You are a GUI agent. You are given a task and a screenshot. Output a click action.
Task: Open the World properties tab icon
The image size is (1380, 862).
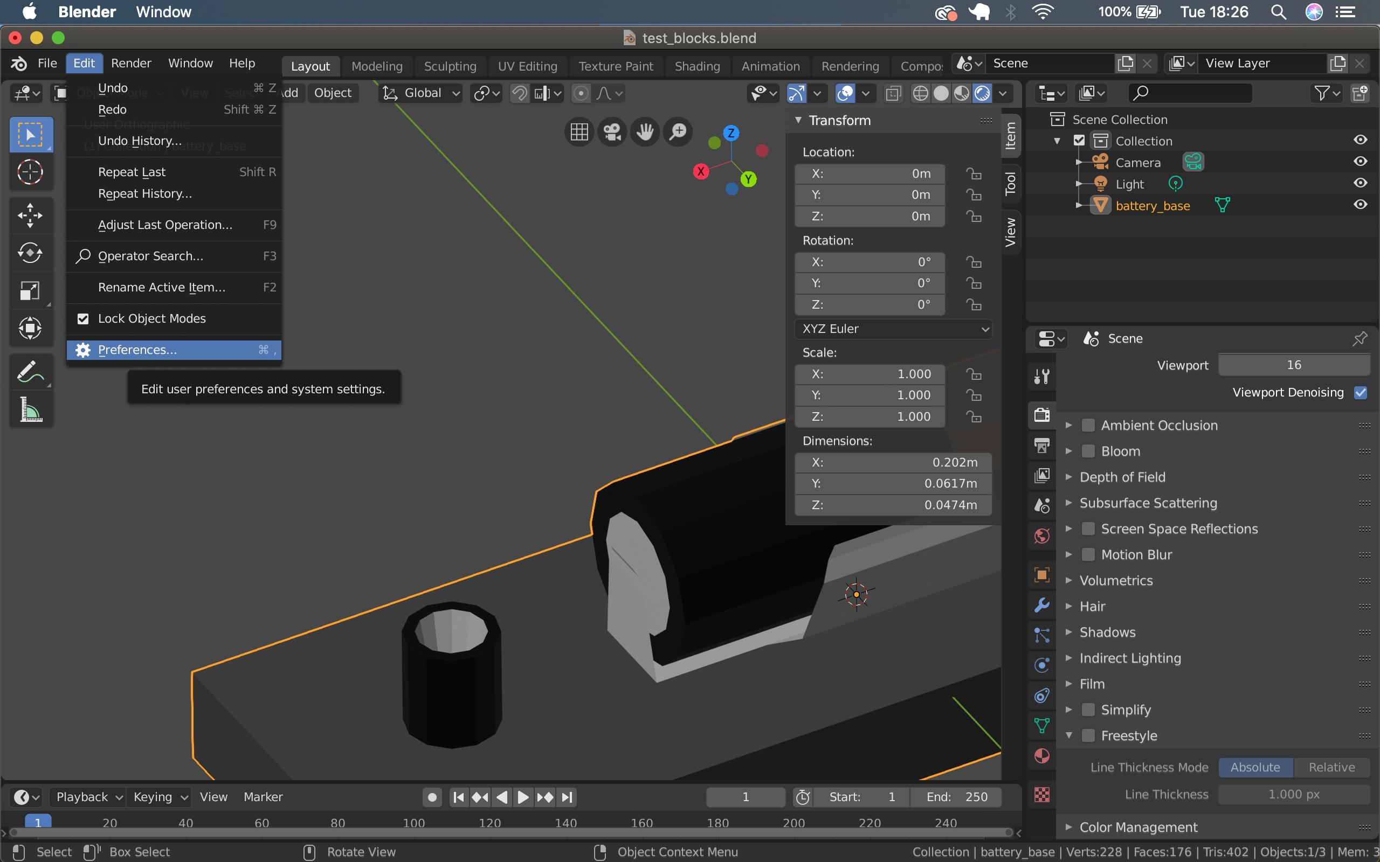tap(1041, 536)
